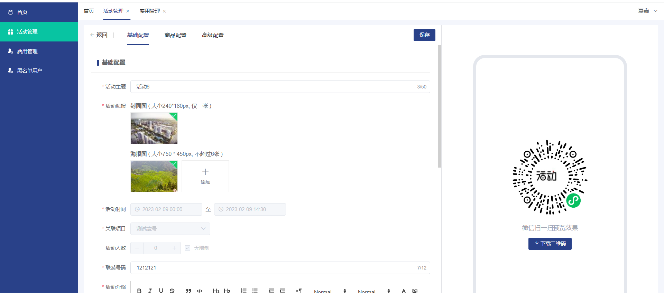The image size is (664, 293).
Task: Decrease indent in editor
Action: 271,291
